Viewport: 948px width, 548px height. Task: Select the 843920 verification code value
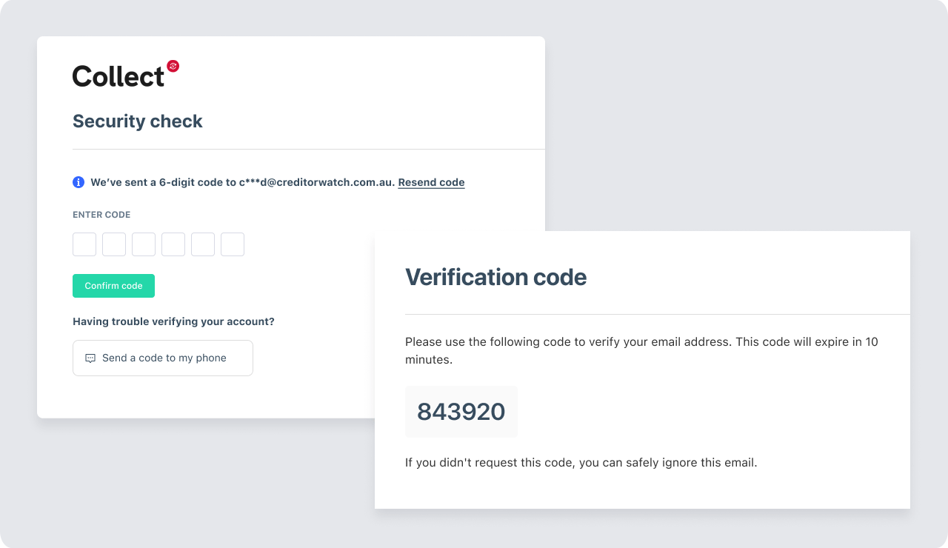[x=461, y=412]
